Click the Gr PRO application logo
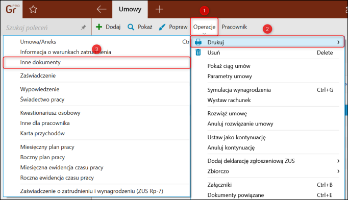The image size is (348, 200). click(x=12, y=9)
